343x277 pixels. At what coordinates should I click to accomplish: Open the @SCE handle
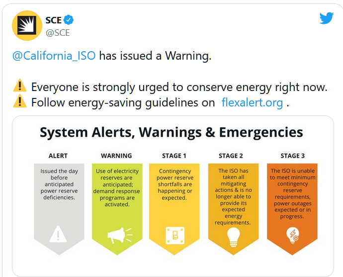click(x=58, y=33)
